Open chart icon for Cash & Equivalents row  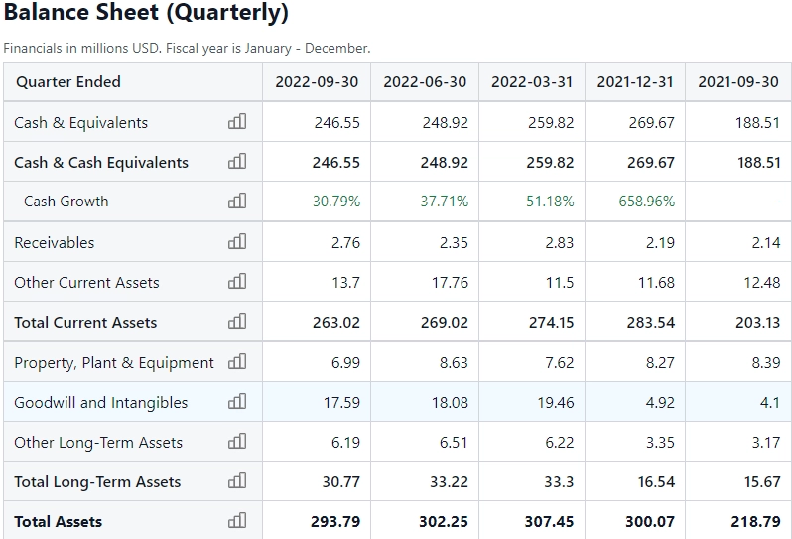pos(236,122)
